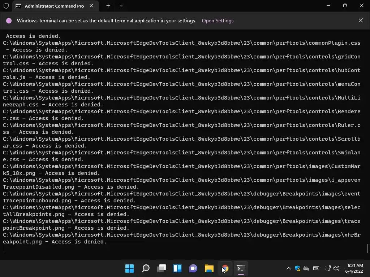
Task: Click the shield icon in title bar
Action: pyautogui.click(x=6, y=6)
